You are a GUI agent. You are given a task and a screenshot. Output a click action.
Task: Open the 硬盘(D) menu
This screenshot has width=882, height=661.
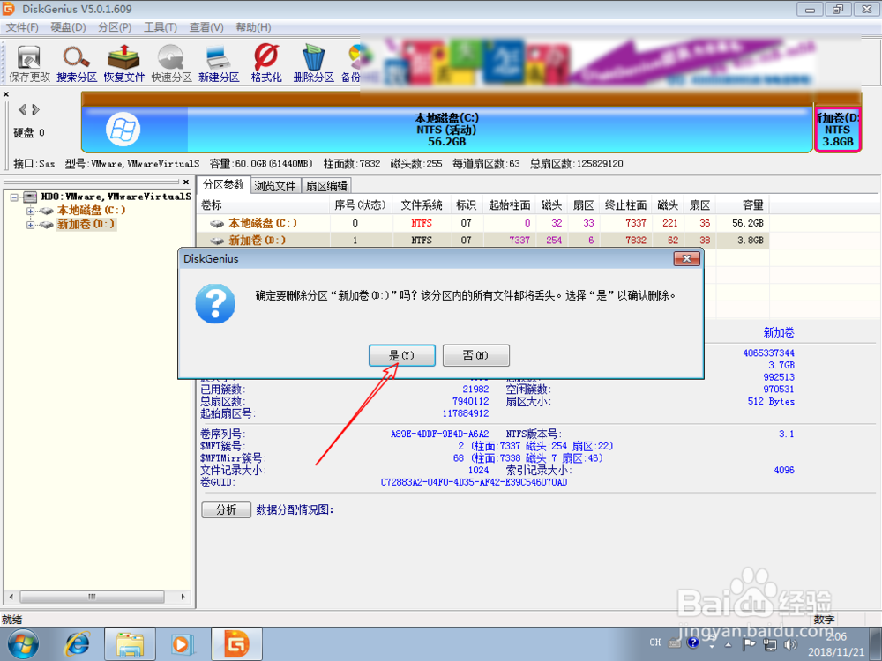tap(68, 27)
